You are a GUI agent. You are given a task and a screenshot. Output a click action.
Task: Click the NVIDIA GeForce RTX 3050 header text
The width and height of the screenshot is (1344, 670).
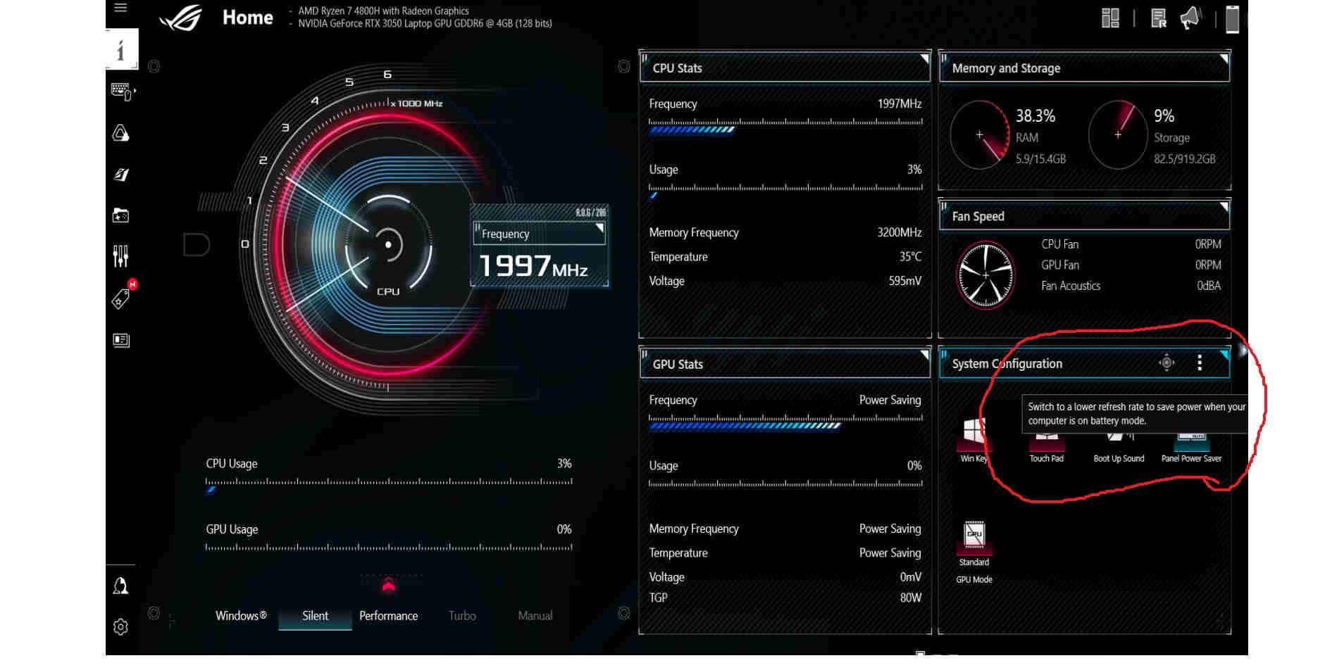[425, 23]
